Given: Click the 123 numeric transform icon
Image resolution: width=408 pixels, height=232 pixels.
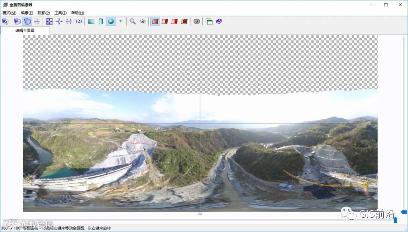Looking at the screenshot, I should click(78, 21).
